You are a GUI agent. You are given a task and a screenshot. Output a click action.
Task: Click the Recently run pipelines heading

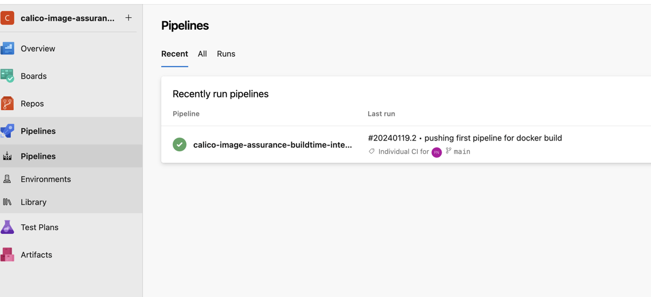tap(220, 94)
